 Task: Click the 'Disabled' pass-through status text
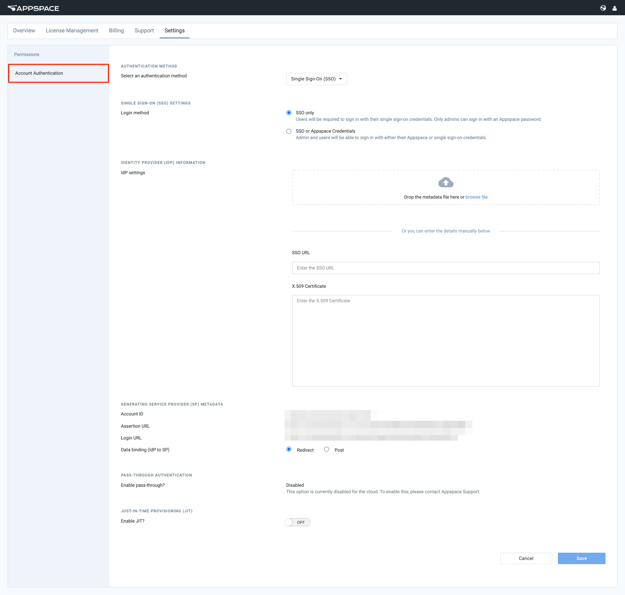tap(295, 485)
